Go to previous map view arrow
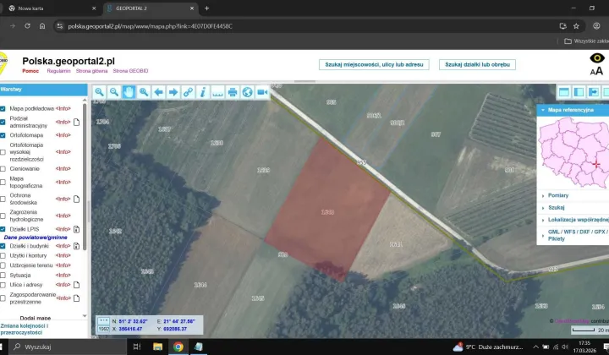 158,92
